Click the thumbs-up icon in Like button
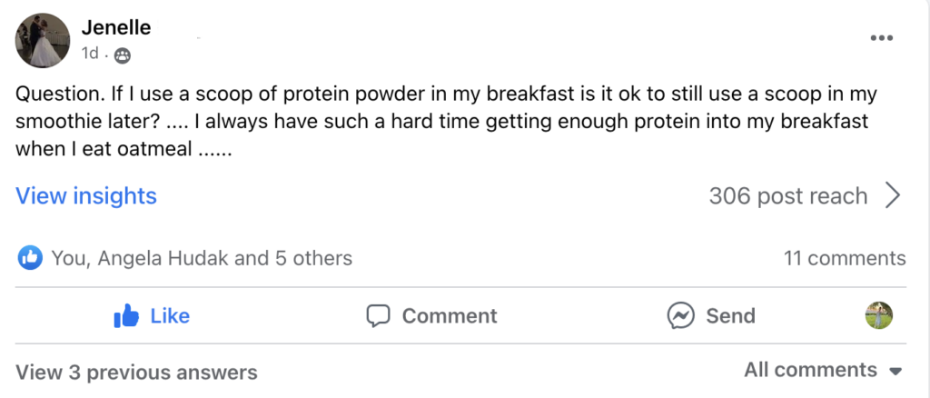The height and width of the screenshot is (398, 930). click(125, 316)
